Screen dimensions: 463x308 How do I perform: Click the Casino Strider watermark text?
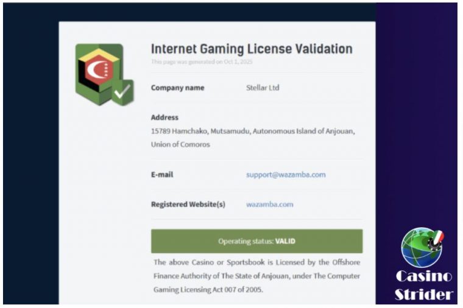point(424,285)
